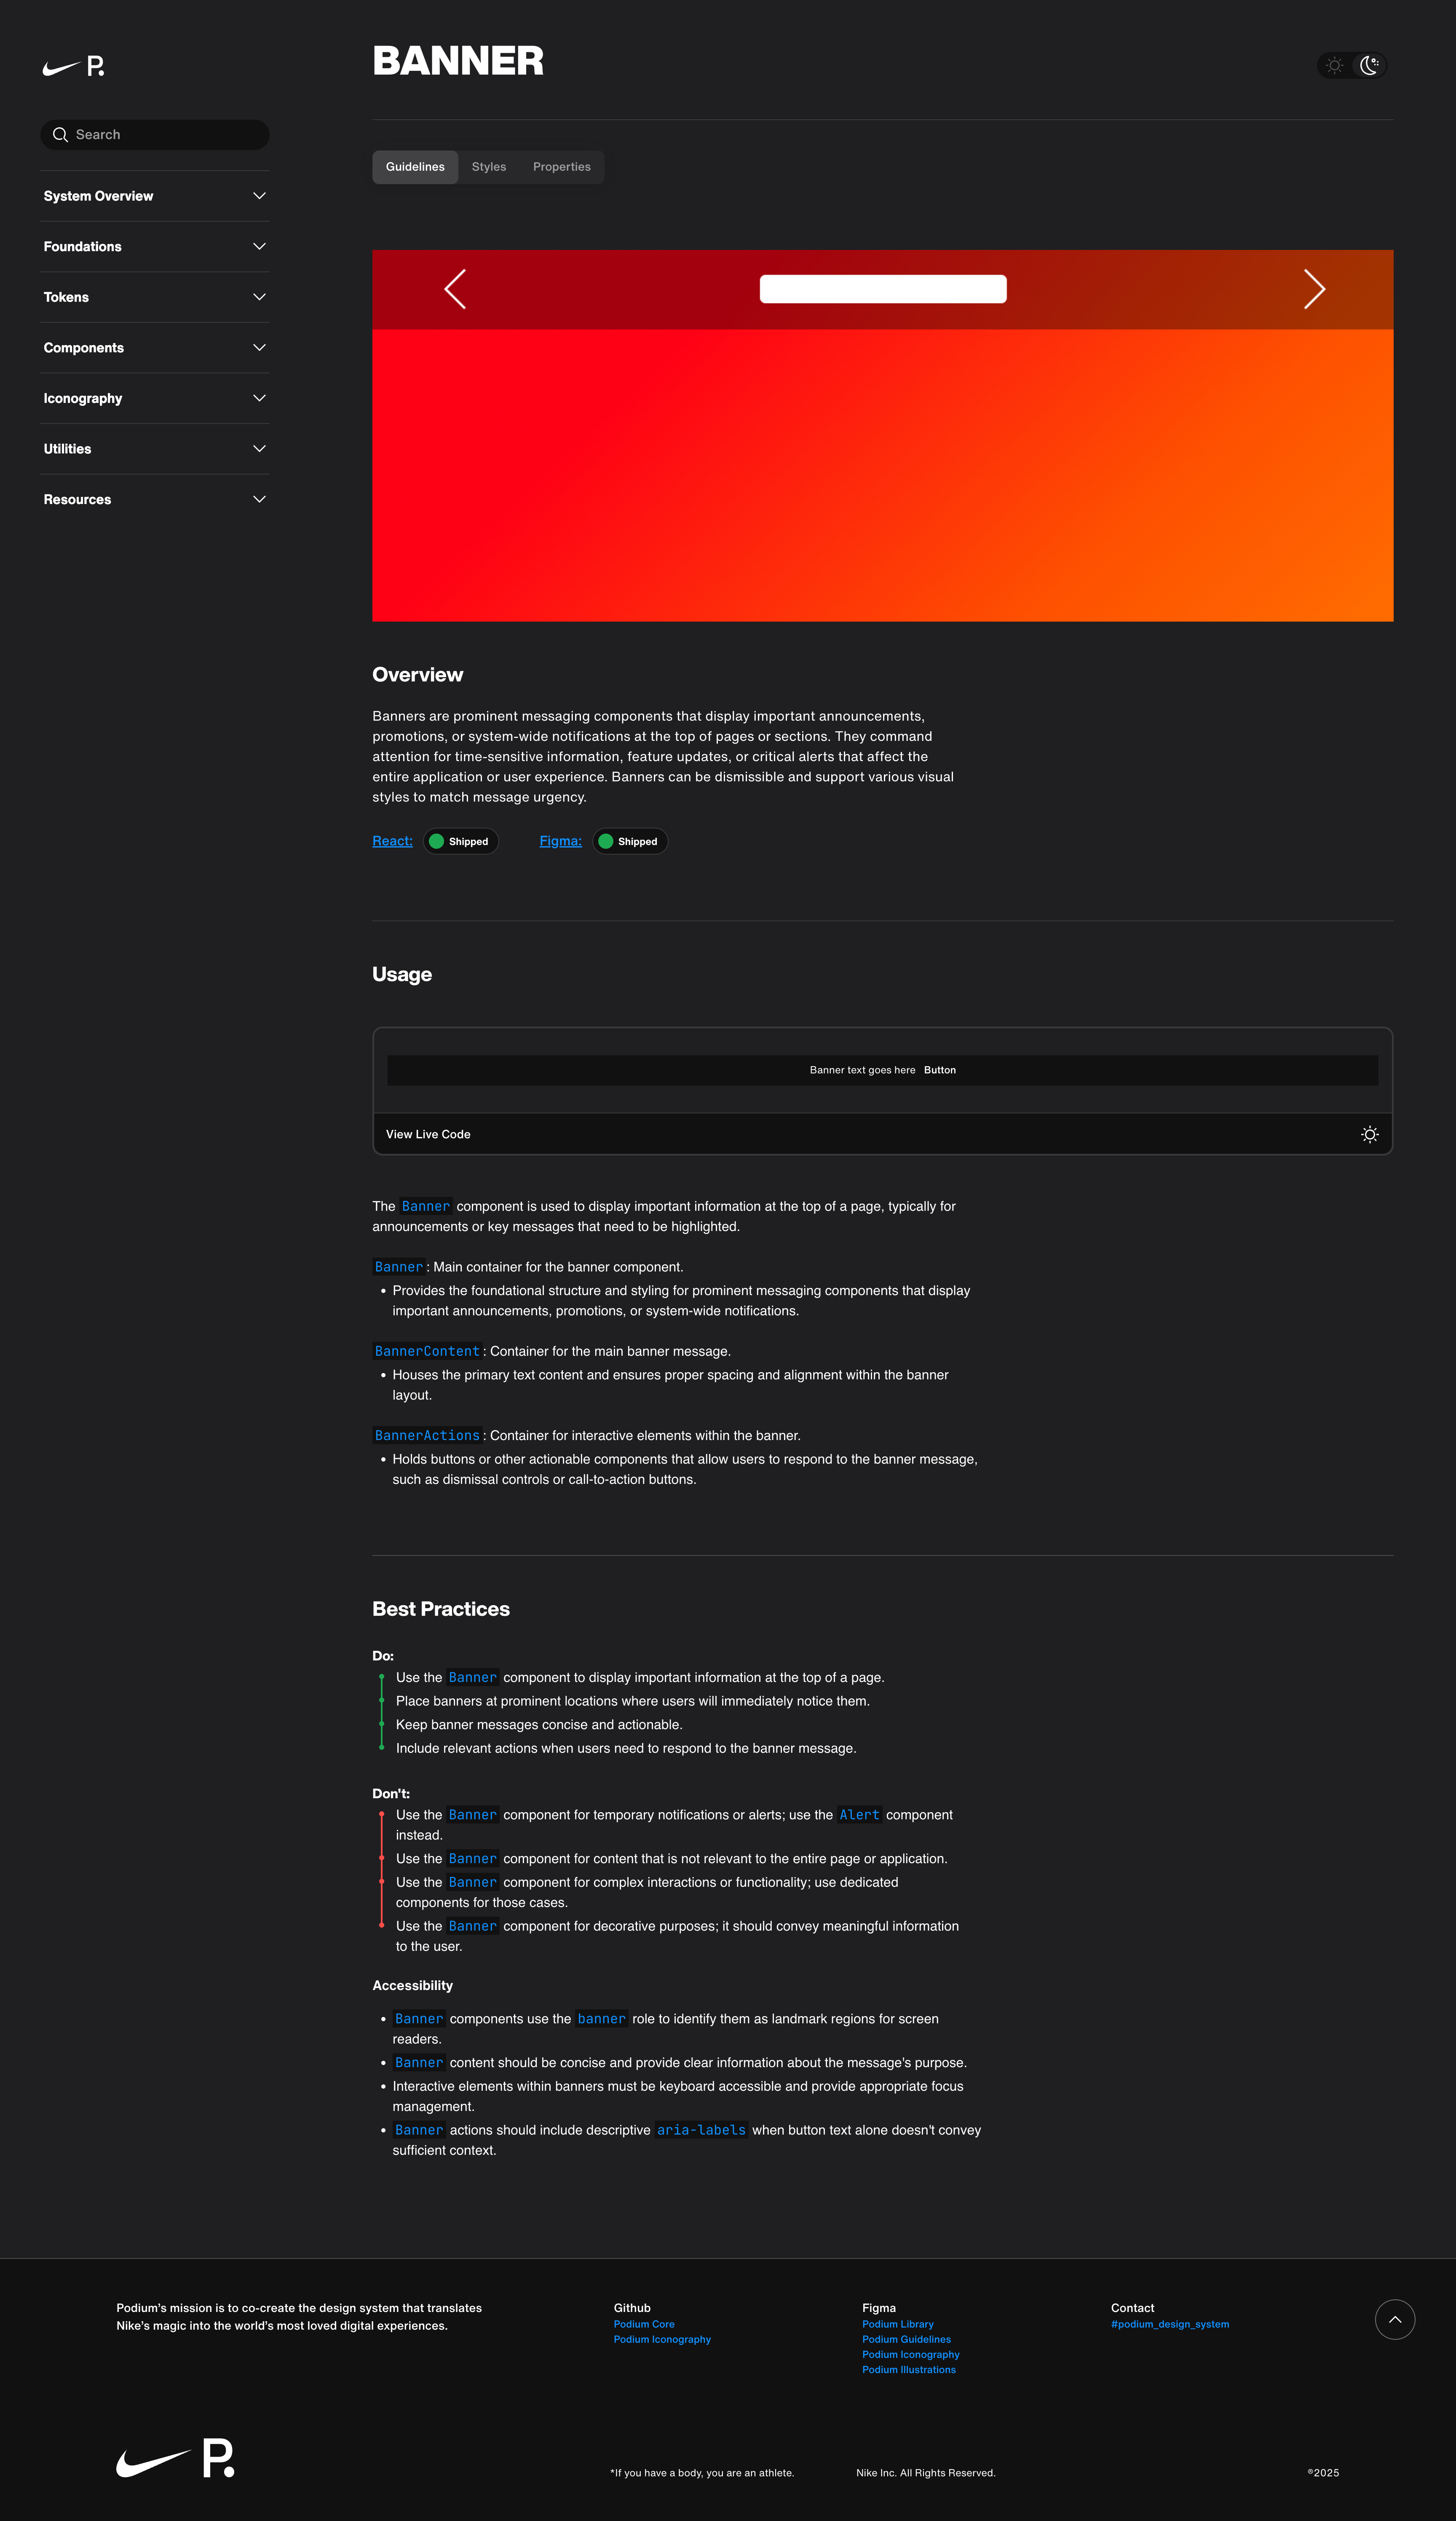Screen dimensions: 1456x2521
Task: Expand the Iconography chevron
Action: click(x=259, y=398)
